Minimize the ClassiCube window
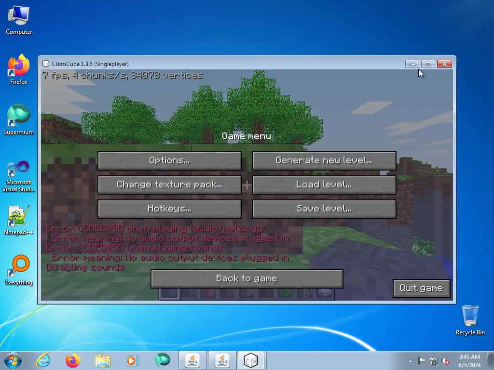This screenshot has width=494, height=370. (x=413, y=64)
